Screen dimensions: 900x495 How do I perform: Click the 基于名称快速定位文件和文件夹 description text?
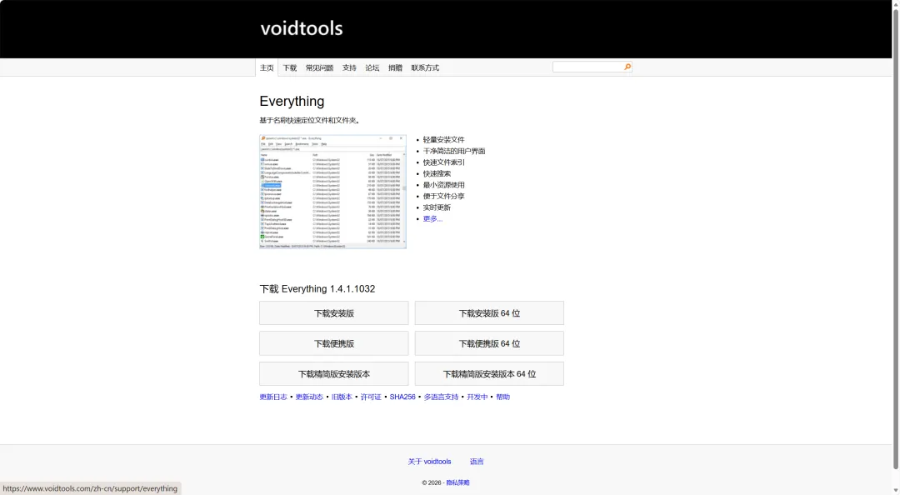[310, 121]
